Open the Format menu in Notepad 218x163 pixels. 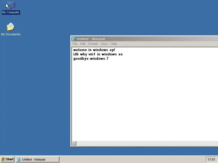coord(93,44)
